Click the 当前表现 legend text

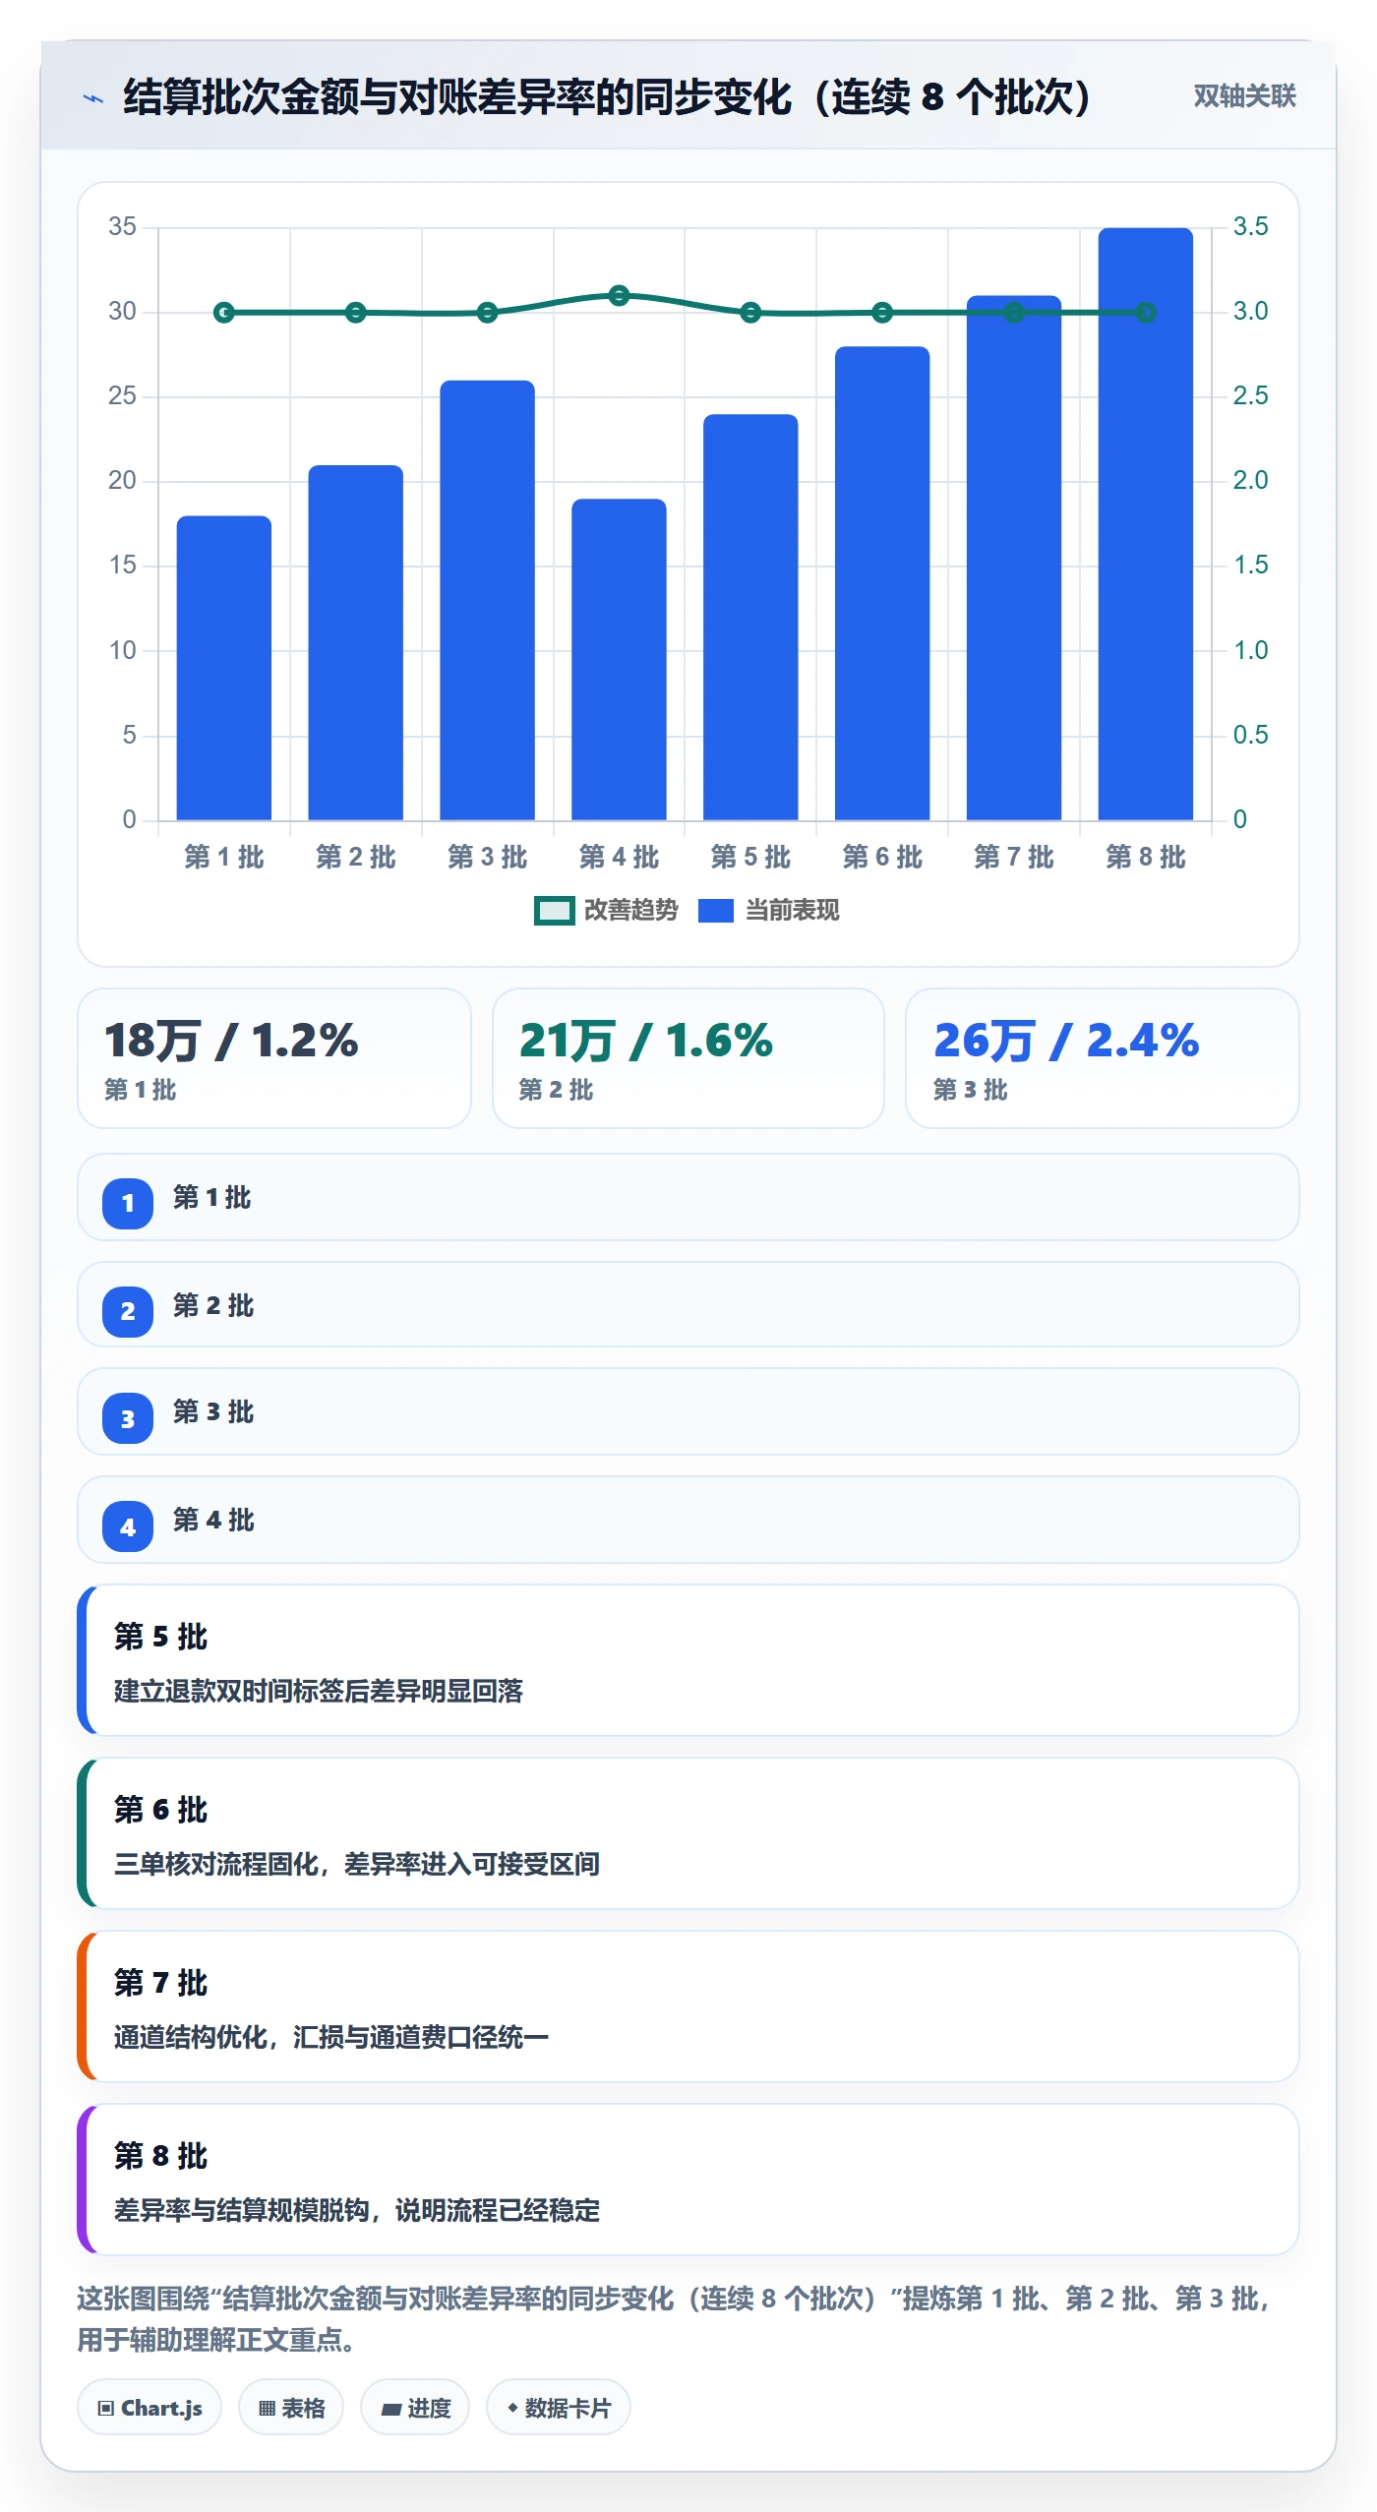coord(792,911)
